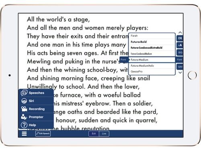Click the QM button in side toolbar
This screenshot has height=151, width=201.
(x=180, y=67)
